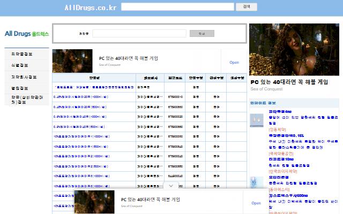
Task: Click the inline ad thumbnail above the table
Action: (x=72, y=61)
